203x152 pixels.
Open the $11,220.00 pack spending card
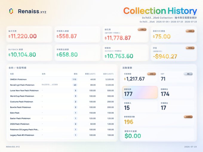coord(29,34)
